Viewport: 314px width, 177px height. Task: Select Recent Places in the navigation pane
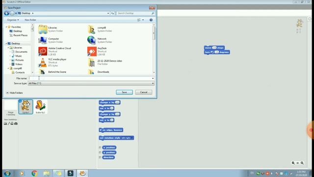(x=21, y=35)
